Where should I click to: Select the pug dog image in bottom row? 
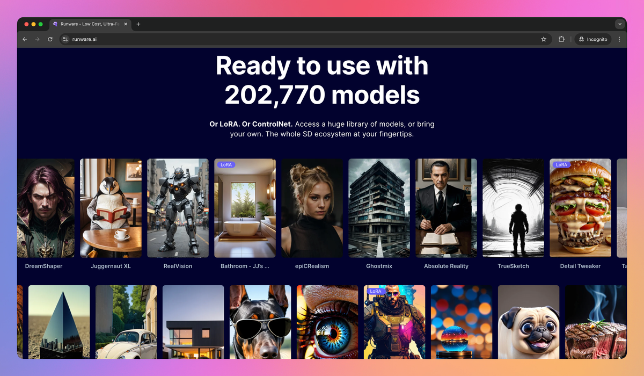pos(529,322)
